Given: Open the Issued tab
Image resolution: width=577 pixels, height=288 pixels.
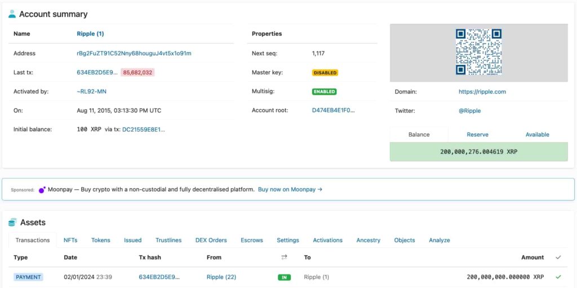Looking at the screenshot, I should click(133, 240).
